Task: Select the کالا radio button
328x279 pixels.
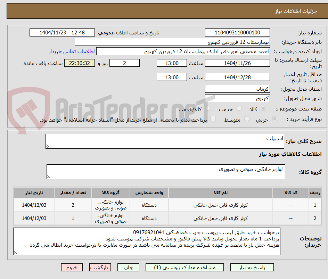Action: (x=263, y=108)
